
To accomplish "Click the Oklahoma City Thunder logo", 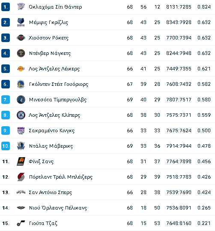I will (21, 7).
